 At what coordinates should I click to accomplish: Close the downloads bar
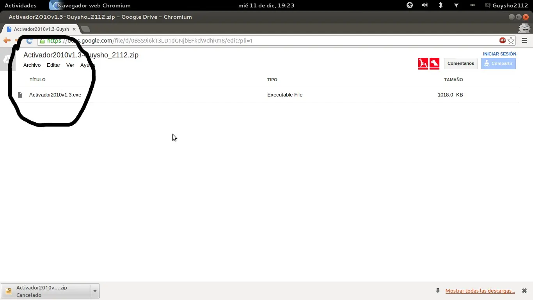coord(524,291)
